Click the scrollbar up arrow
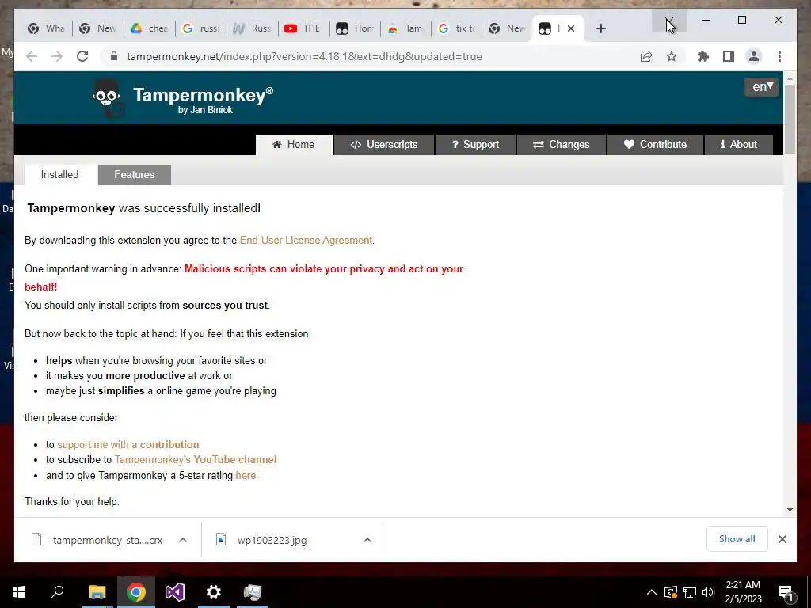This screenshot has width=811, height=608. pos(790,78)
